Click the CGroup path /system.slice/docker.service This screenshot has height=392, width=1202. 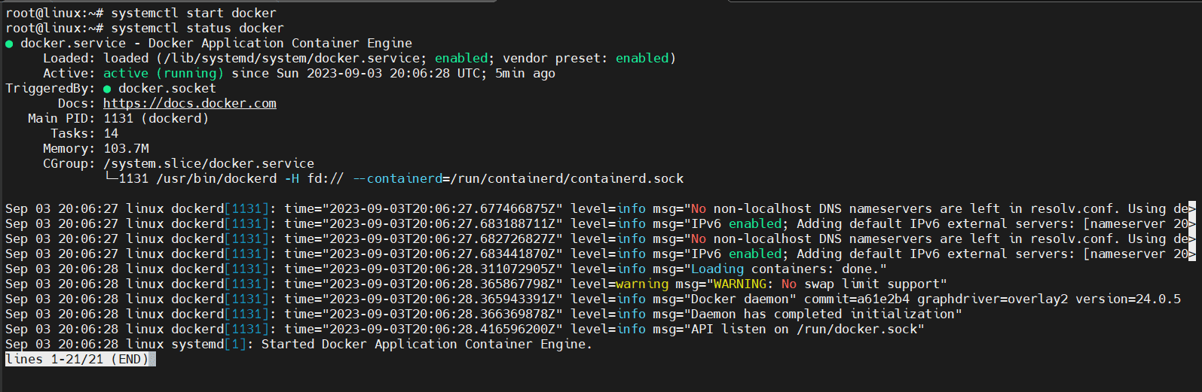[x=209, y=163]
